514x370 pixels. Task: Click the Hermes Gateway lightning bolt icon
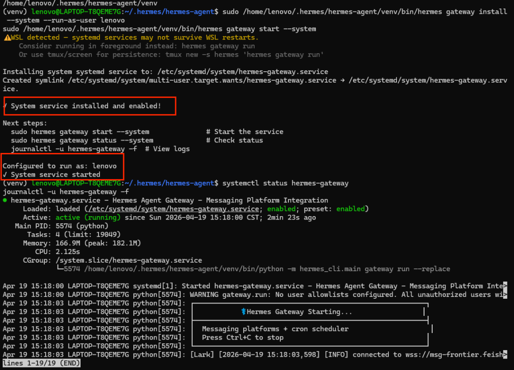point(243,312)
